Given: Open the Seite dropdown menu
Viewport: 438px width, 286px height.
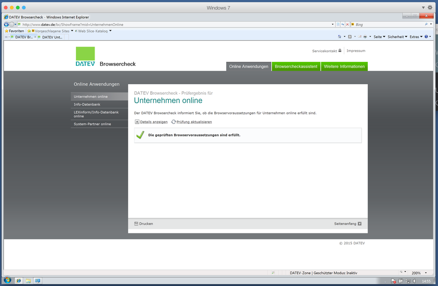Looking at the screenshot, I should 379,37.
